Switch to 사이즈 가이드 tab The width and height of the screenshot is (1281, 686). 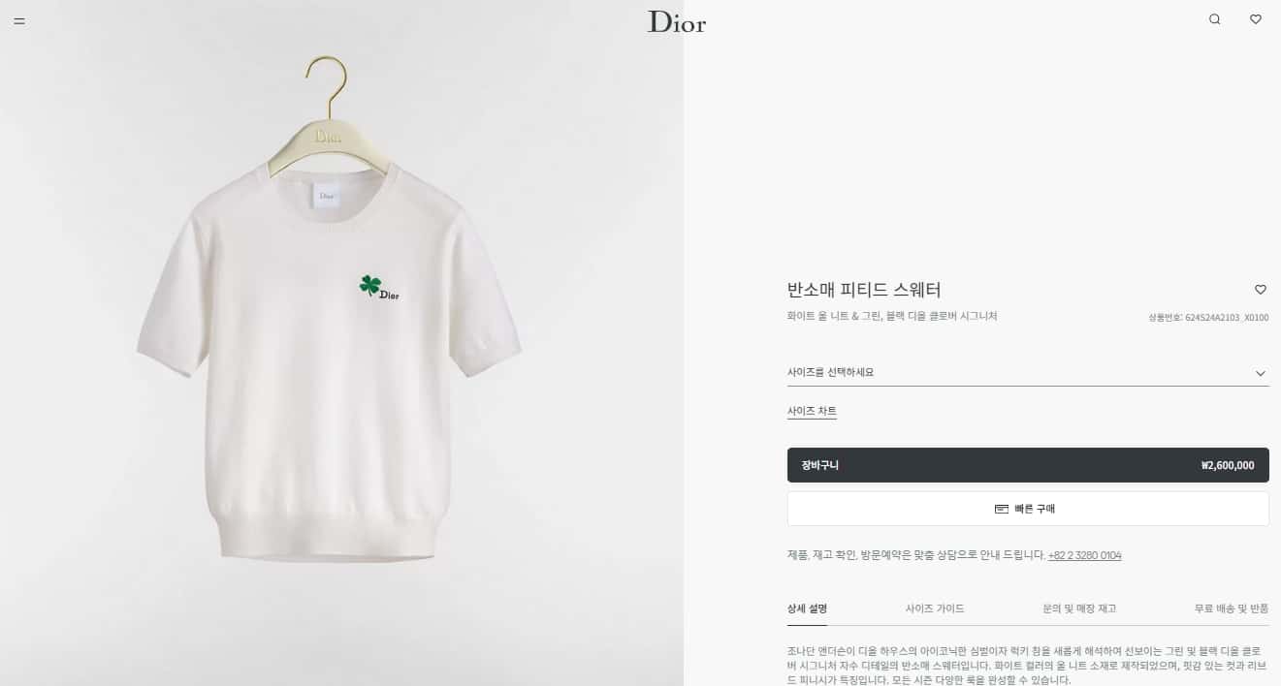pyautogui.click(x=935, y=608)
